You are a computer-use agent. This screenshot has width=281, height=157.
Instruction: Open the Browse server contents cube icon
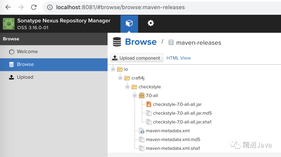click(129, 24)
